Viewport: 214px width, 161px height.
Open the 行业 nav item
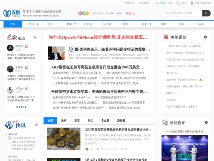(x=50, y=24)
